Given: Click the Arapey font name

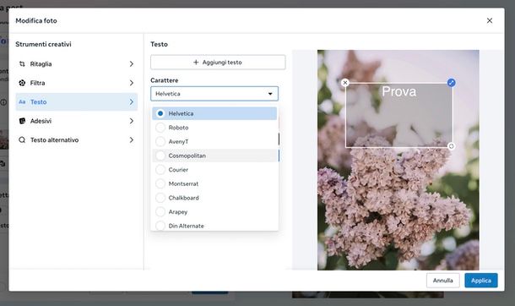Looking at the screenshot, I should [178, 212].
